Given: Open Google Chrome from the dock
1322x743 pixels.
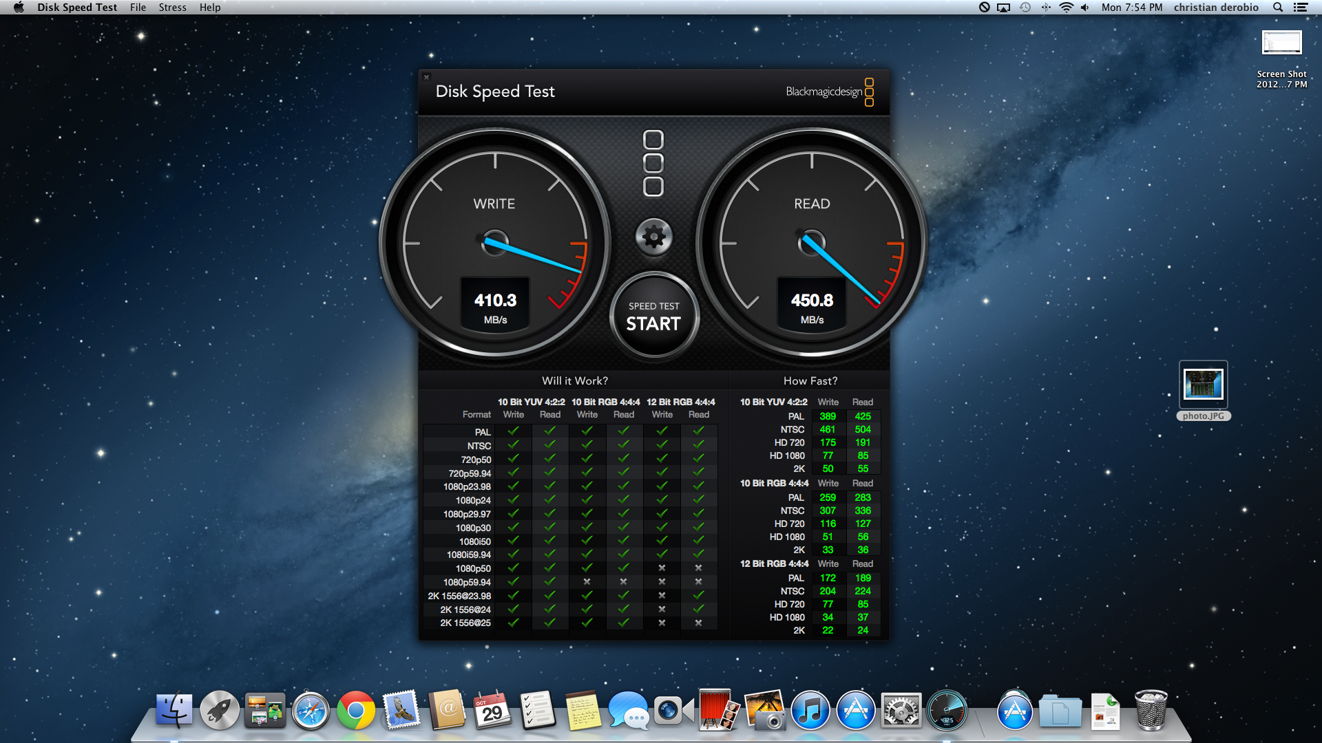Looking at the screenshot, I should click(355, 711).
